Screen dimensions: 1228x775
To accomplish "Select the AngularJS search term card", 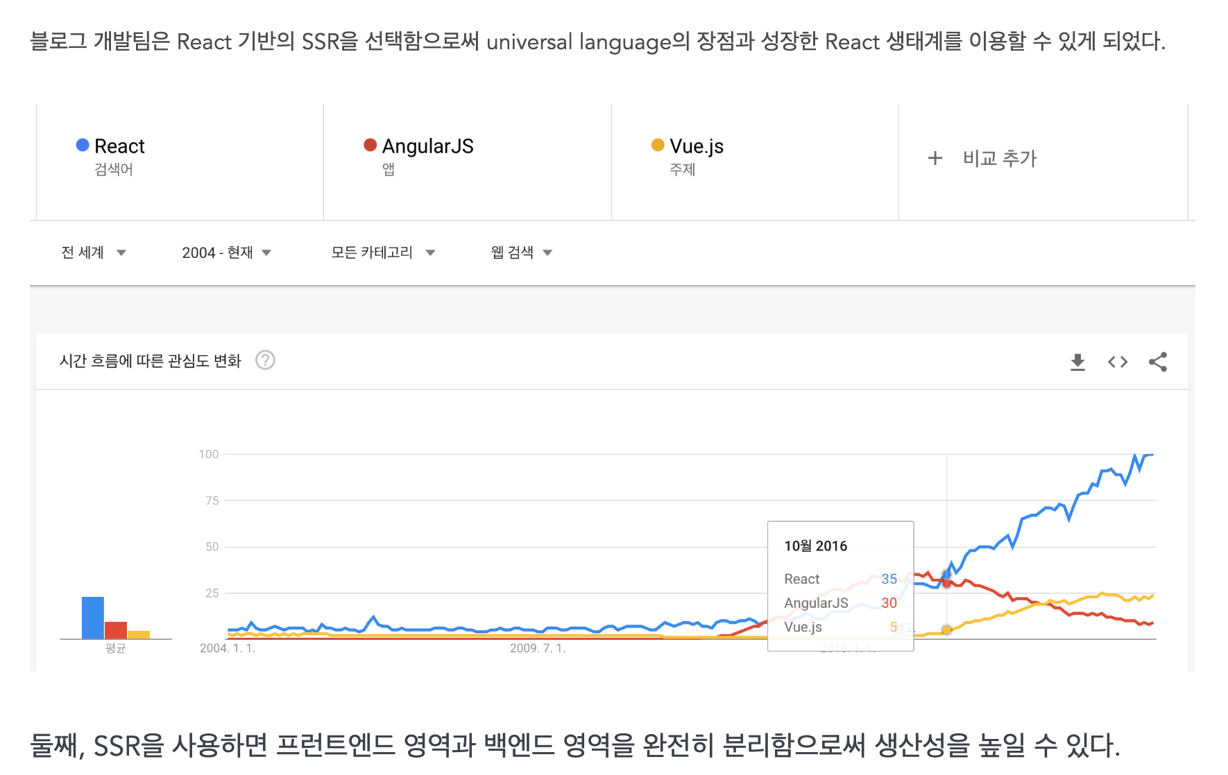I will click(468, 162).
